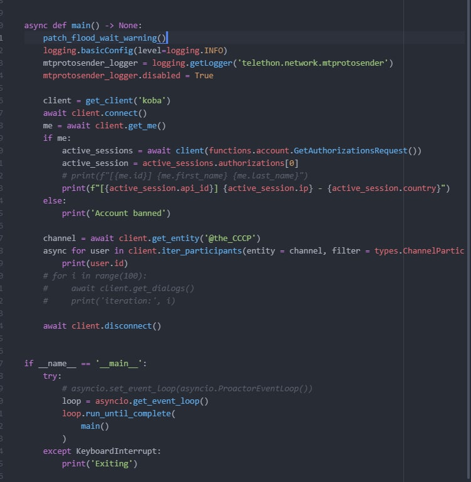Click the logging.basicConfig line

click(x=135, y=51)
